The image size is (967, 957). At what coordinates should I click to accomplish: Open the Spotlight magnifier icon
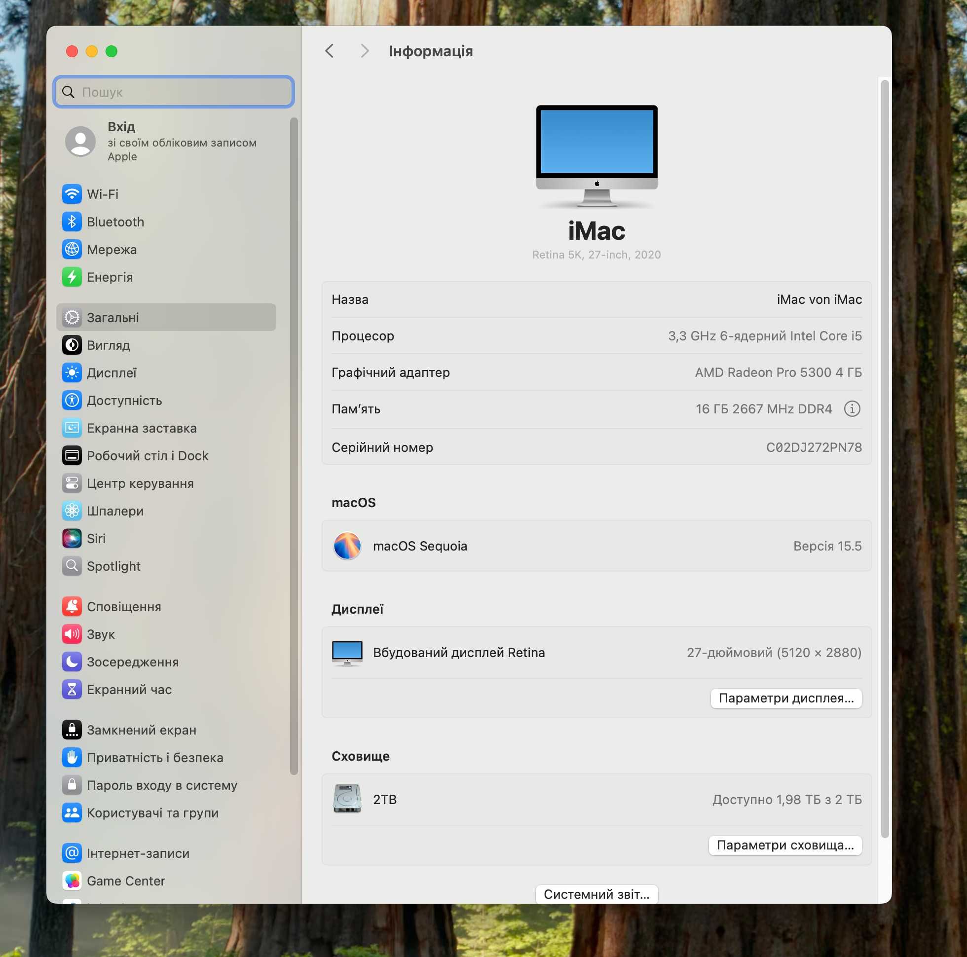pos(72,566)
